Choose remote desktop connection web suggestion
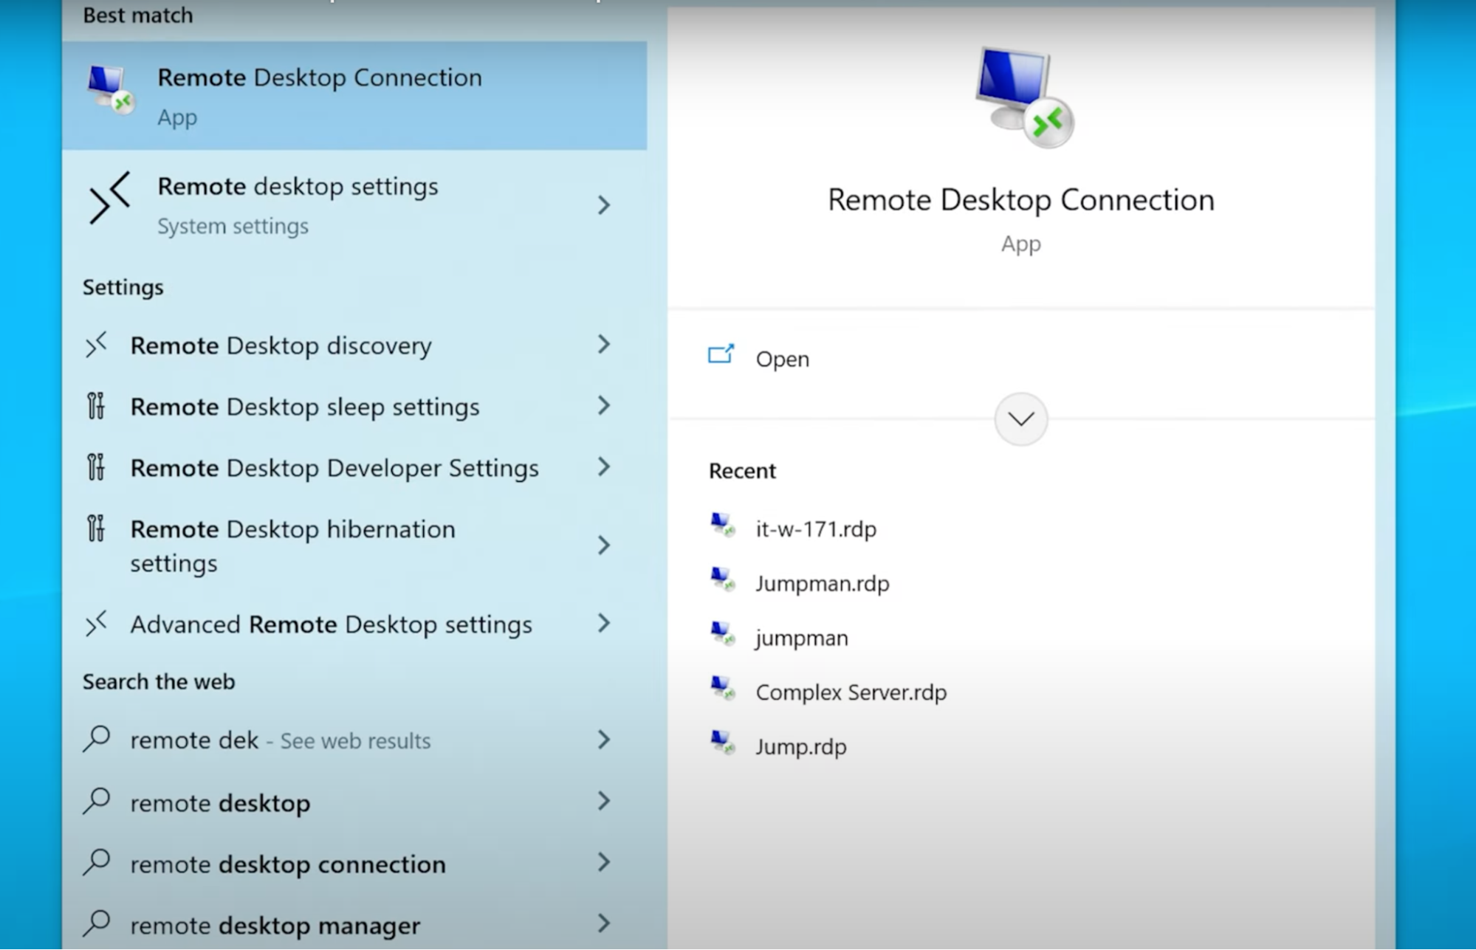Viewport: 1476px width, 950px height. pos(354,864)
